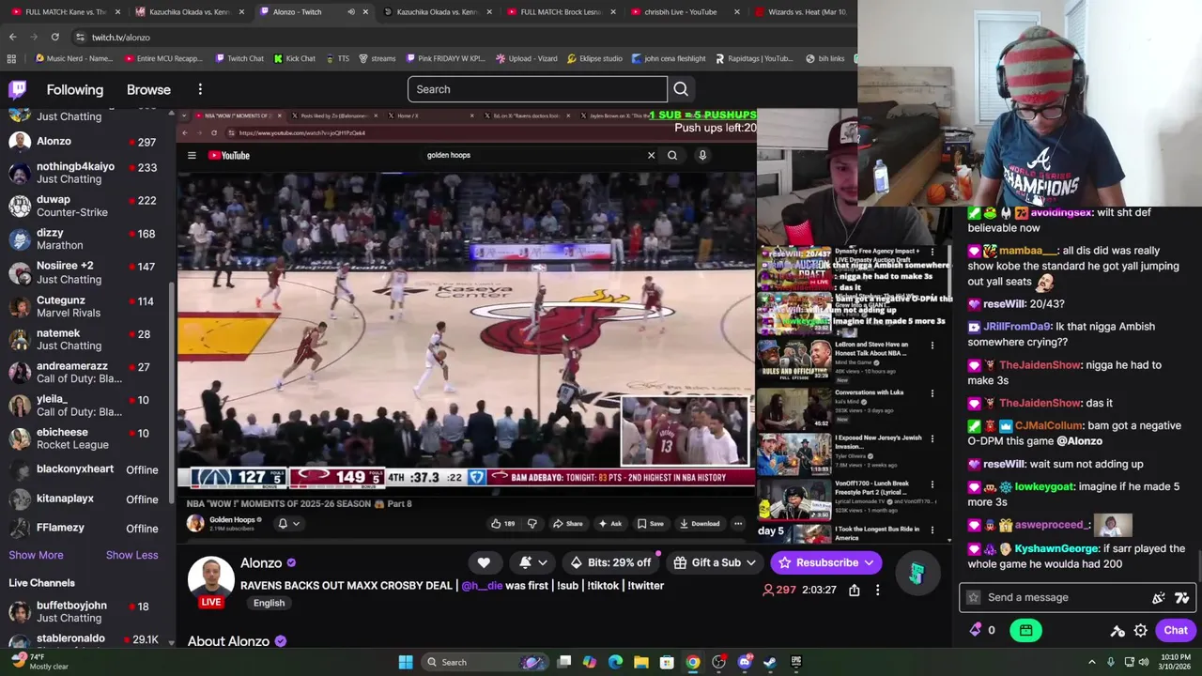Image resolution: width=1202 pixels, height=676 pixels.
Task: Go back in the browser
Action: 12,37
